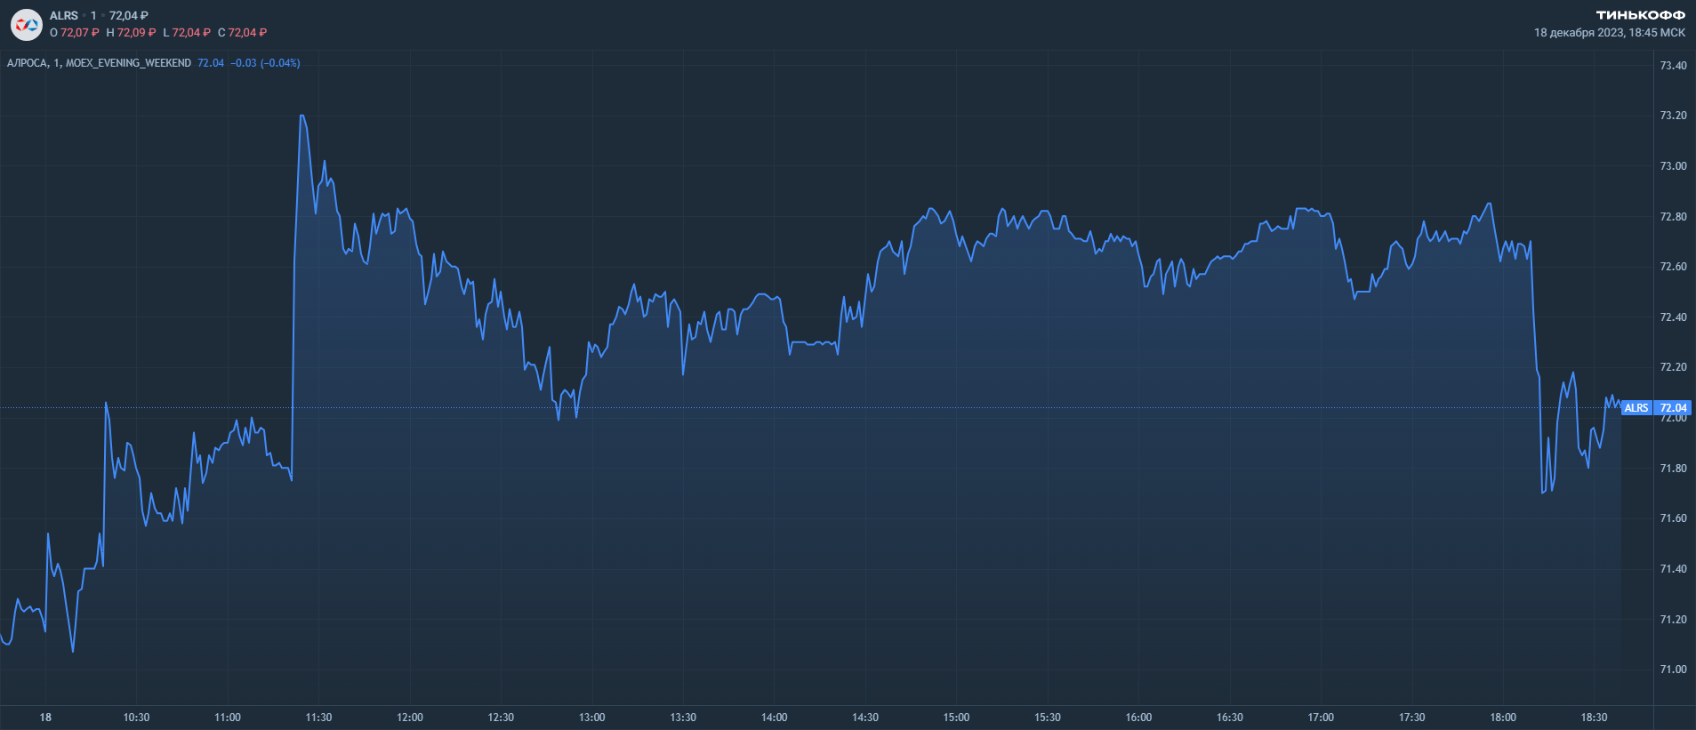1696x730 pixels.
Task: Click the close price value 72,04 ₽
Action: pos(247,33)
